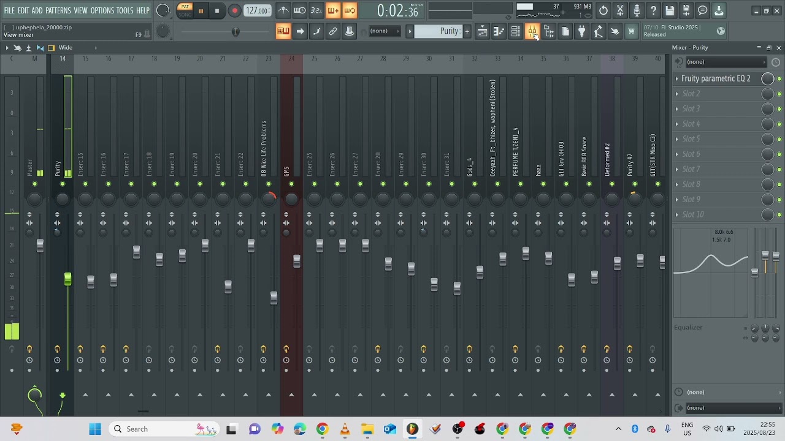This screenshot has height=441, width=785.
Task: Open the tempo tapper icon
Action: point(599,31)
